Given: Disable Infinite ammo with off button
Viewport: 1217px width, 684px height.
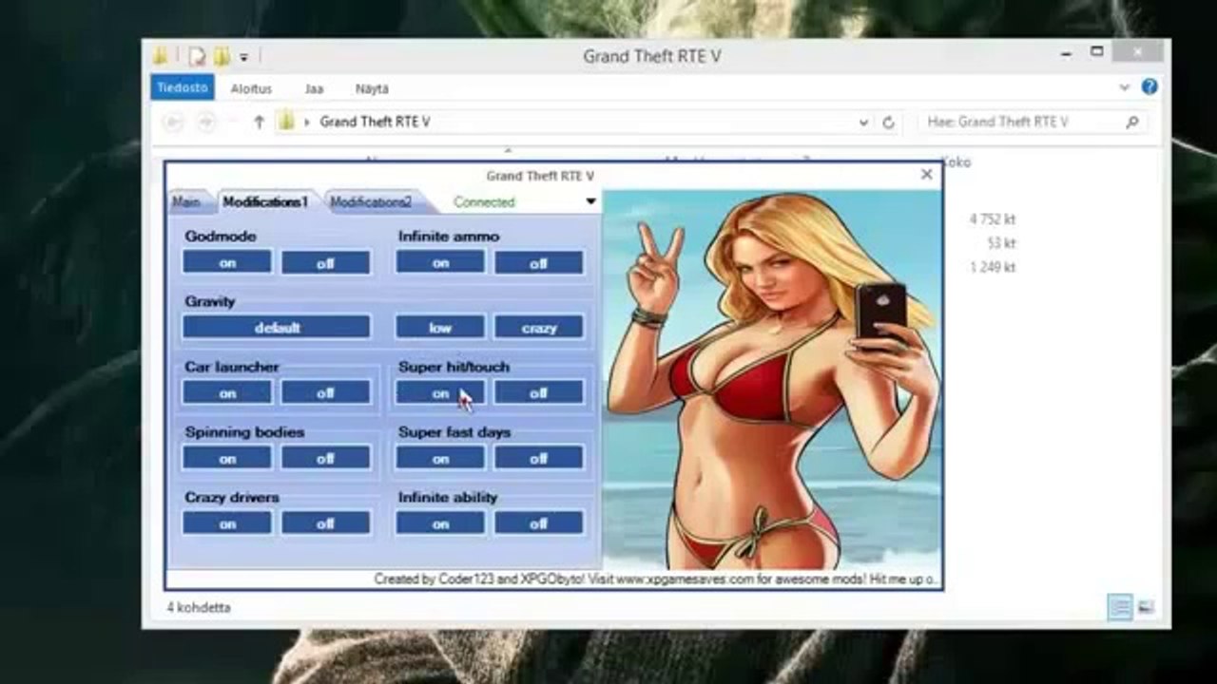Looking at the screenshot, I should 539,262.
